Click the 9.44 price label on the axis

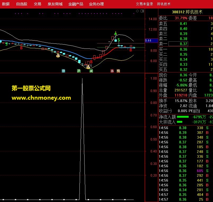click(152, 41)
